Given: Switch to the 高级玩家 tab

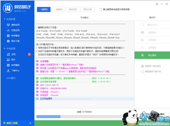Looking at the screenshot, I should [73, 9].
